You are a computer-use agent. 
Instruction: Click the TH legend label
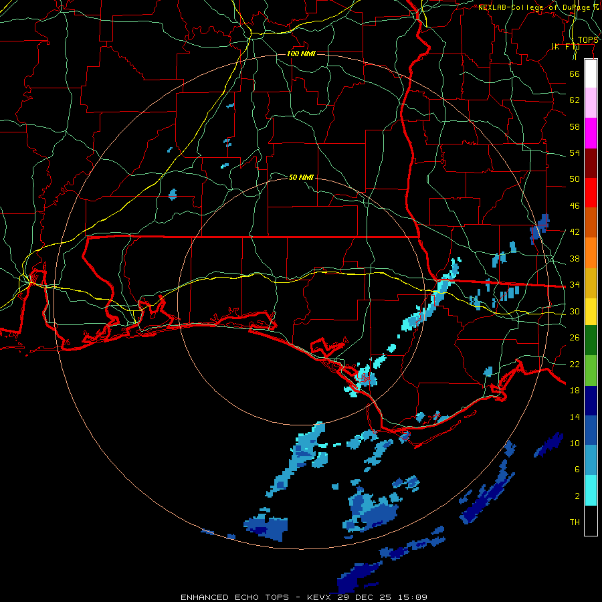point(575,522)
